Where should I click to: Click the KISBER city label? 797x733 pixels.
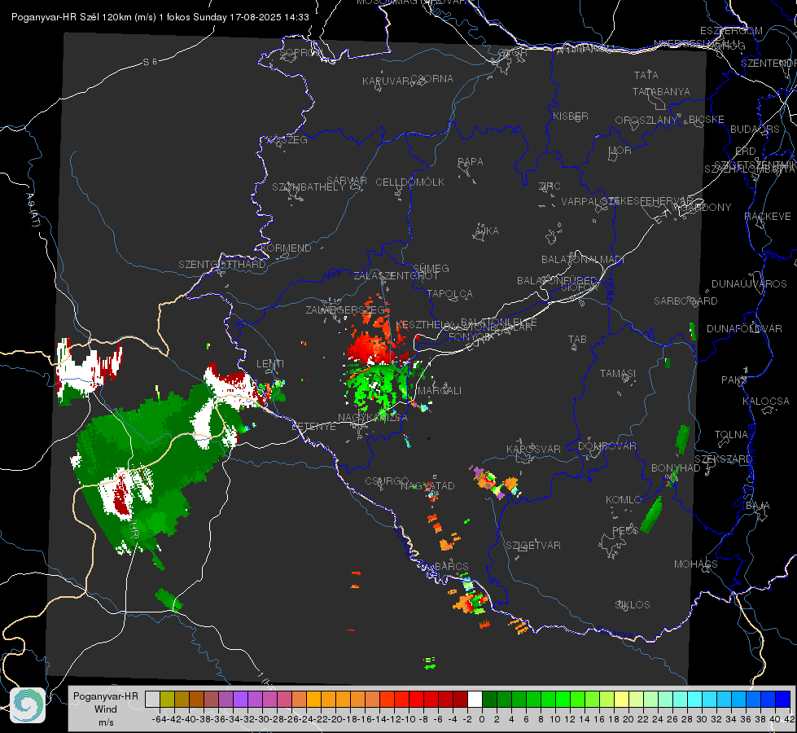tap(571, 116)
